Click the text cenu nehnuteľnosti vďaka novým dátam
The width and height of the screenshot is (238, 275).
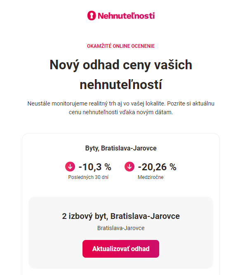121,112
